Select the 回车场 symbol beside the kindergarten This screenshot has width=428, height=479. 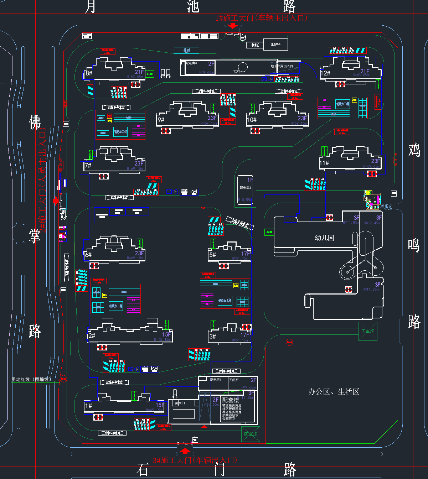pyautogui.click(x=368, y=331)
